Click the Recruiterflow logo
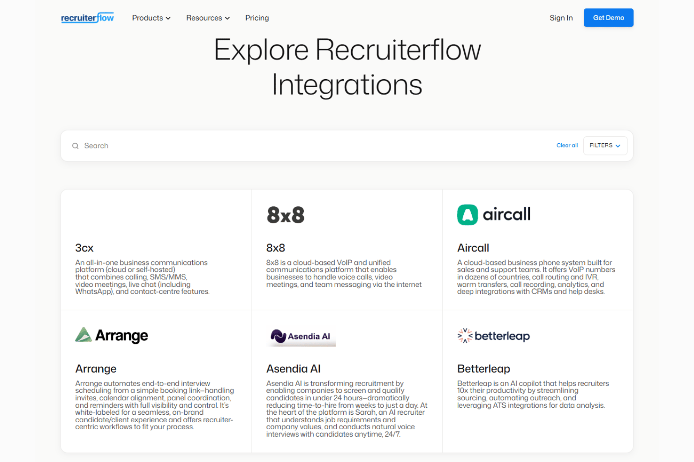The image size is (694, 462). coord(87,18)
